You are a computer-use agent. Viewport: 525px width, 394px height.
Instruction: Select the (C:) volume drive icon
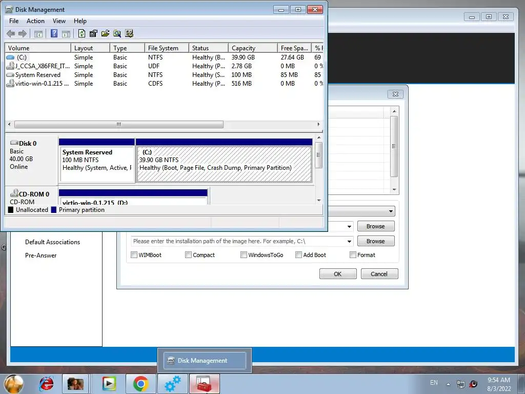(x=10, y=57)
